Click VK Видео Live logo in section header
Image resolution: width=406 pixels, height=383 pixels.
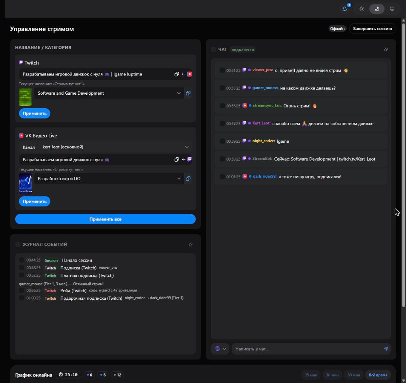21,135
